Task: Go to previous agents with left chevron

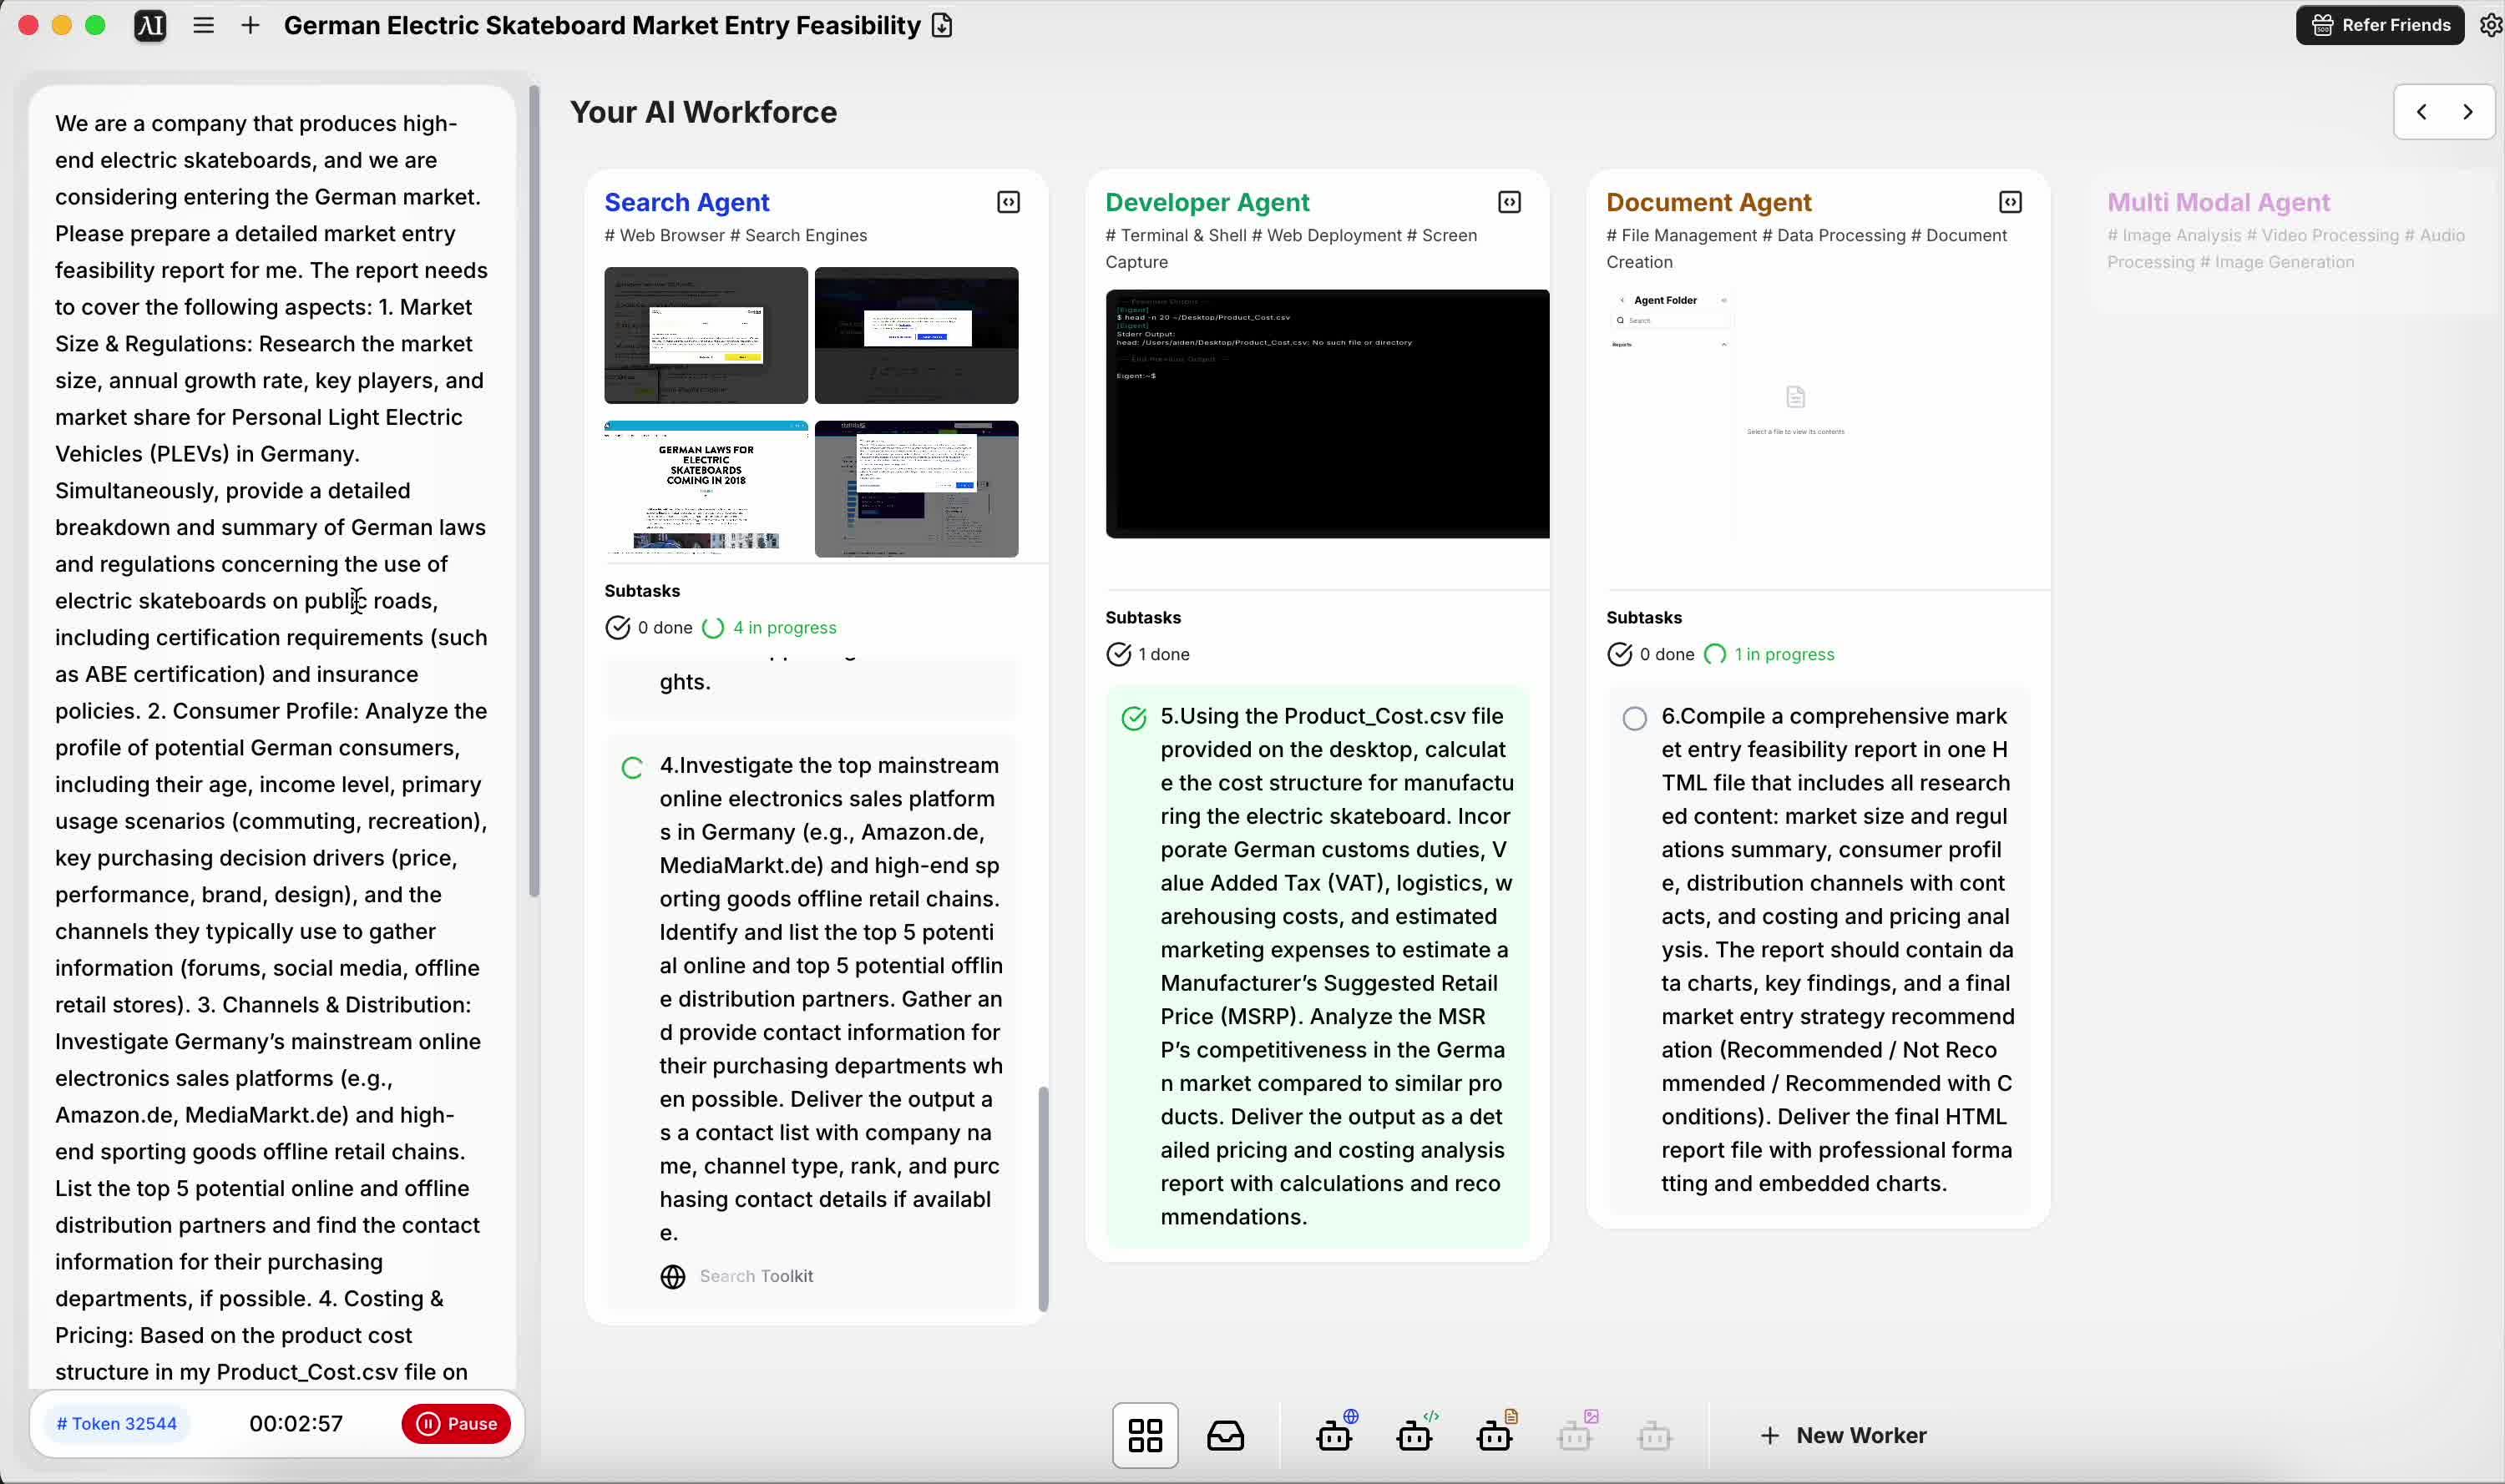Action: [2421, 112]
